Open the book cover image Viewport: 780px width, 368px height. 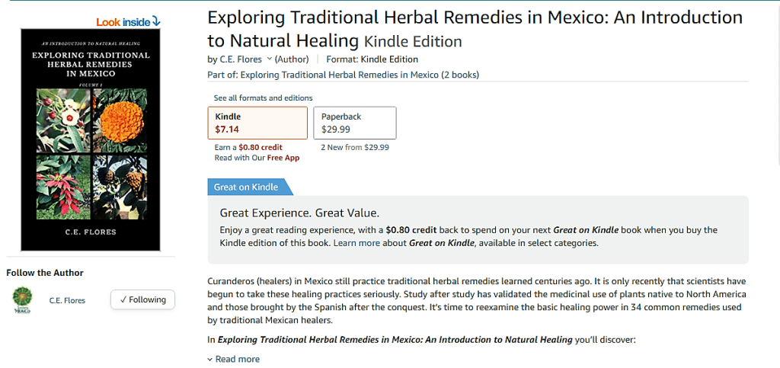click(91, 140)
